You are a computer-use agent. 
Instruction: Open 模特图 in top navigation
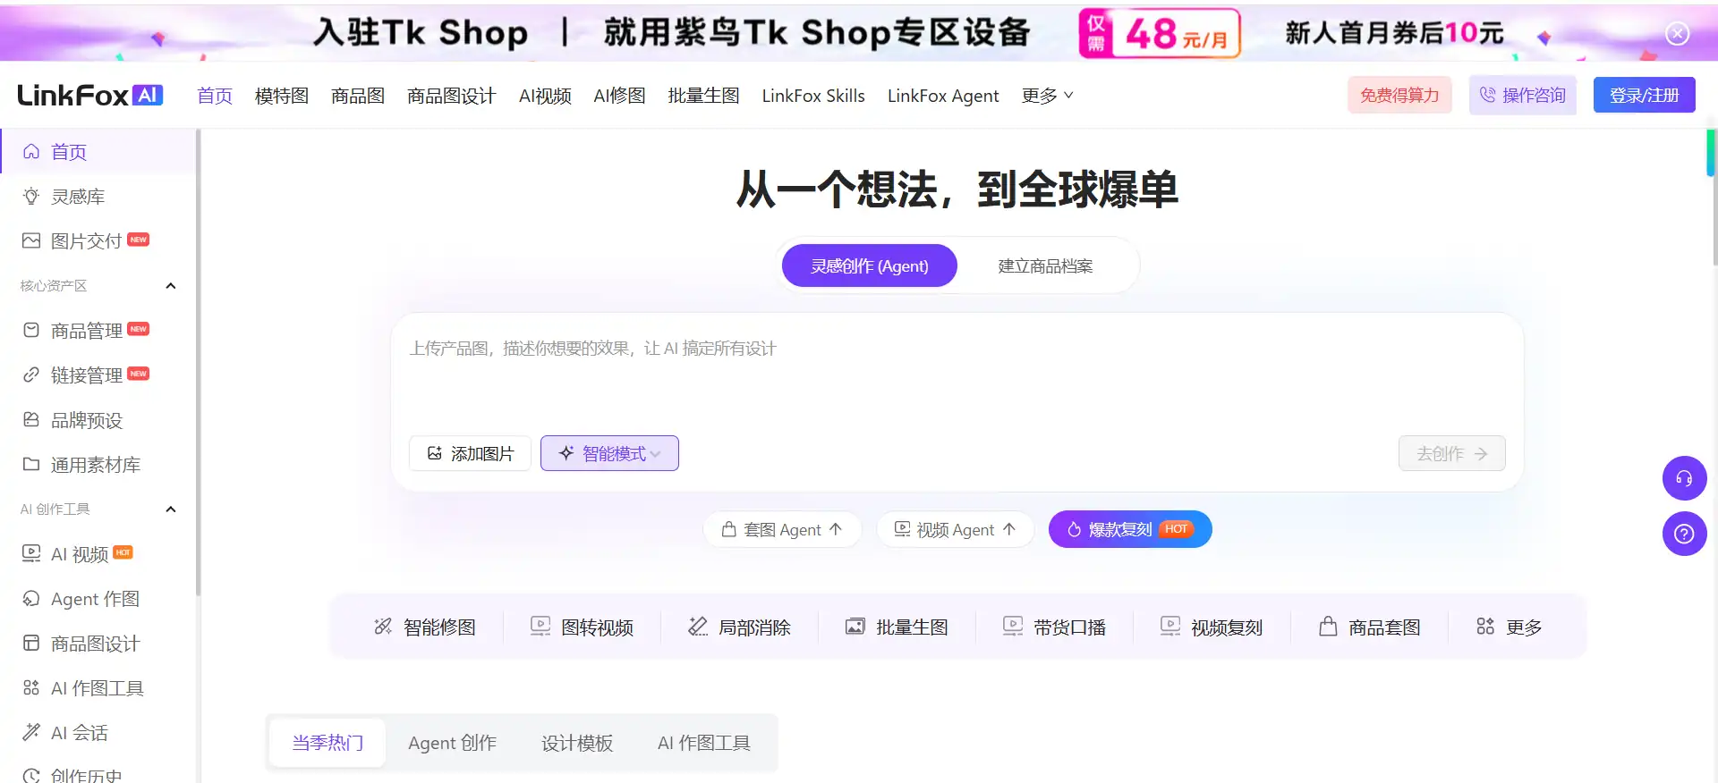[x=282, y=96]
